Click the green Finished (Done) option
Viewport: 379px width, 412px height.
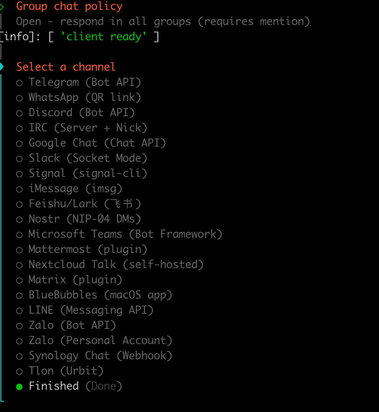pos(19,387)
